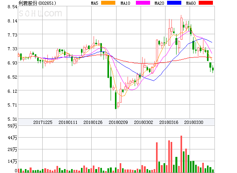Click the stock title 利君股份(002651)
Image resolution: width=237 pixels, height=173 pixels.
click(x=37, y=3)
